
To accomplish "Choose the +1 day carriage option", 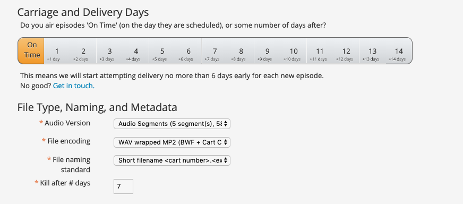I will click(x=57, y=50).
